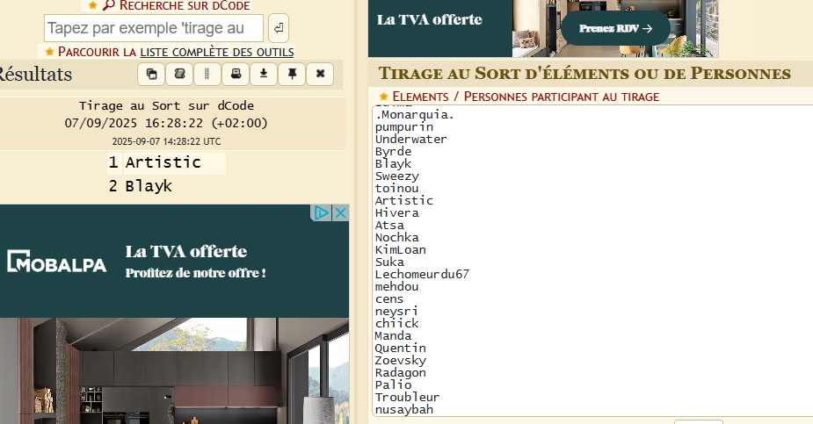The width and height of the screenshot is (813, 424).
Task: Click the 'Zoevsky' entry in list
Action: click(x=400, y=361)
